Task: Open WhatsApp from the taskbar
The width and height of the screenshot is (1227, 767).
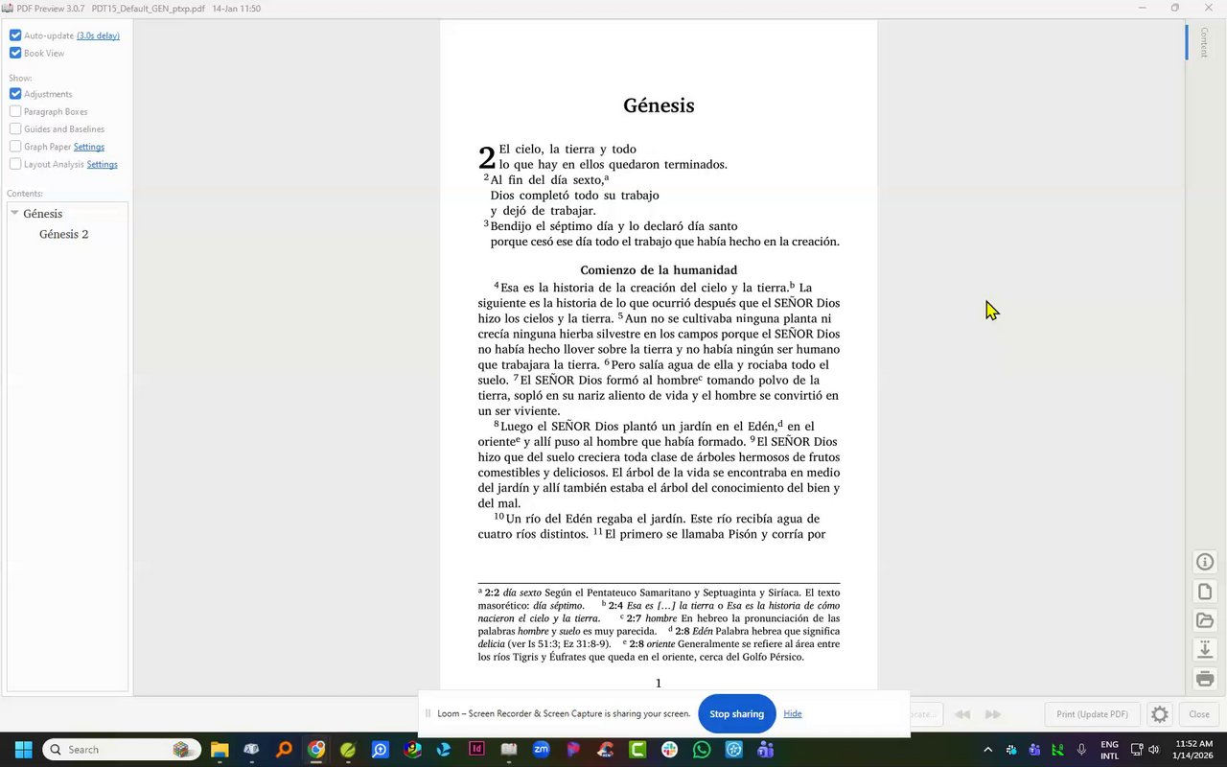Action: point(702,750)
